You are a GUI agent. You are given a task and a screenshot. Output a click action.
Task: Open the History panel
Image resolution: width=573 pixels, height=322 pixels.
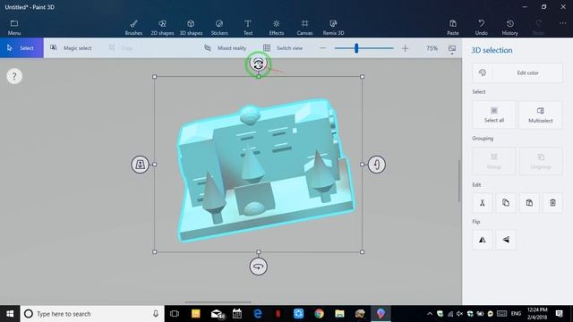[509, 28]
